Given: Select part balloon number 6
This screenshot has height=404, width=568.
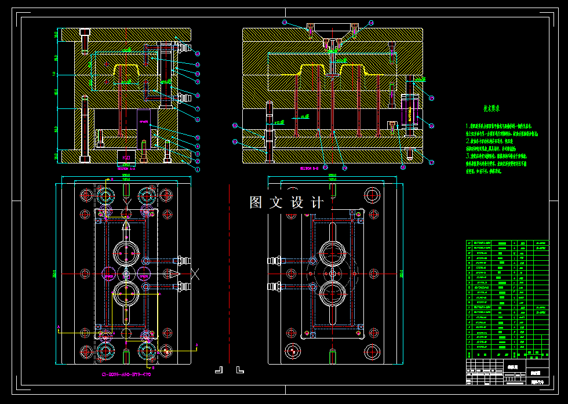Looking at the screenshot, I should (198, 119).
